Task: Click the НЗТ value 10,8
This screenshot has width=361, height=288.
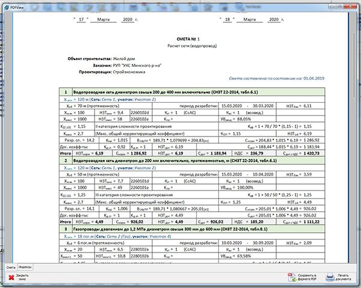Action: 122,256
